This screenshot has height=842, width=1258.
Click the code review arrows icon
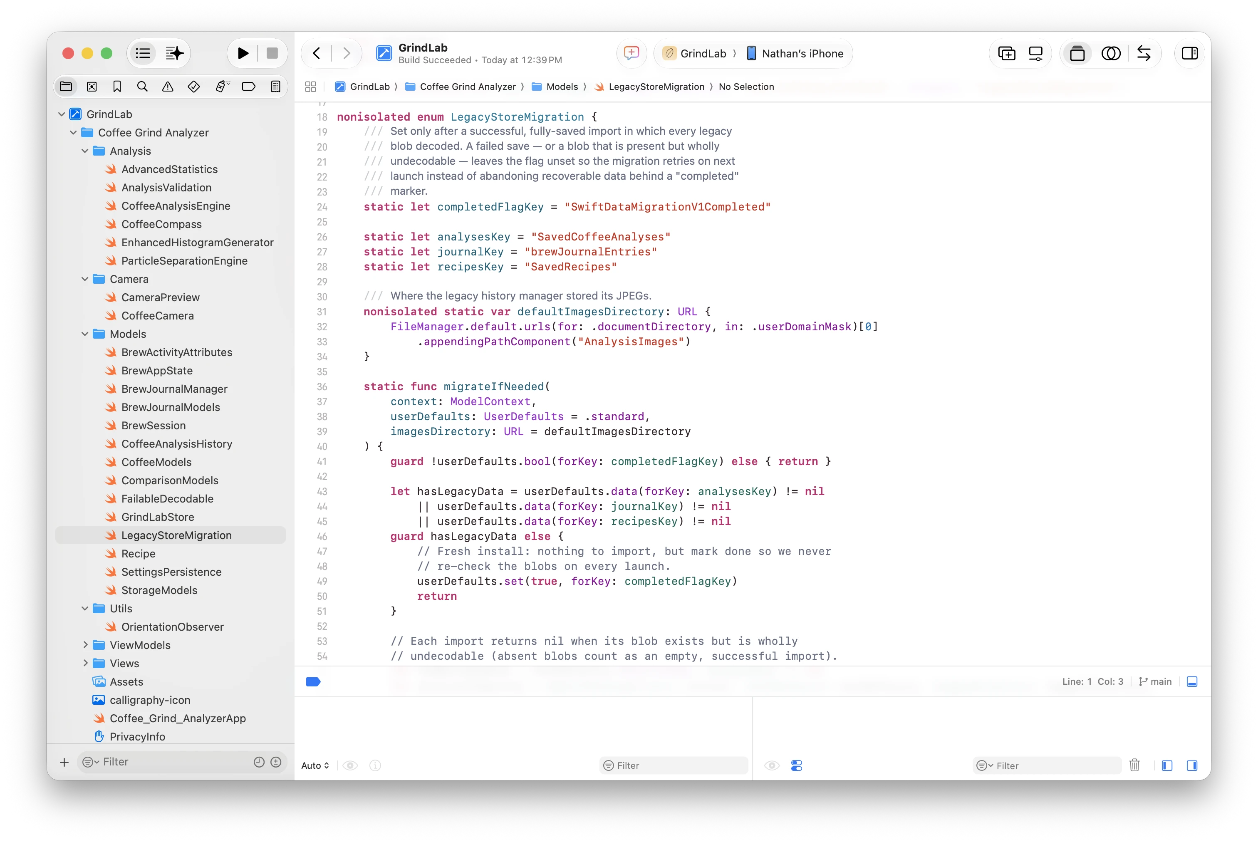1144,53
